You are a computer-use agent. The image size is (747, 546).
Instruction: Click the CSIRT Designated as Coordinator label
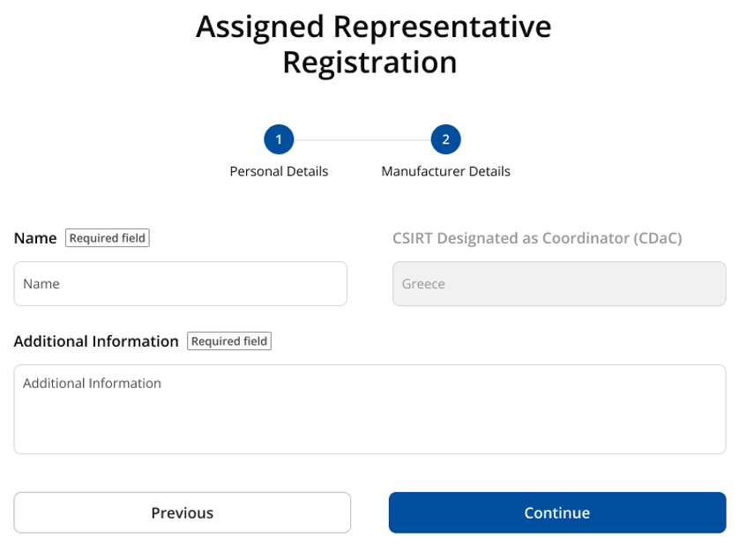coord(537,238)
